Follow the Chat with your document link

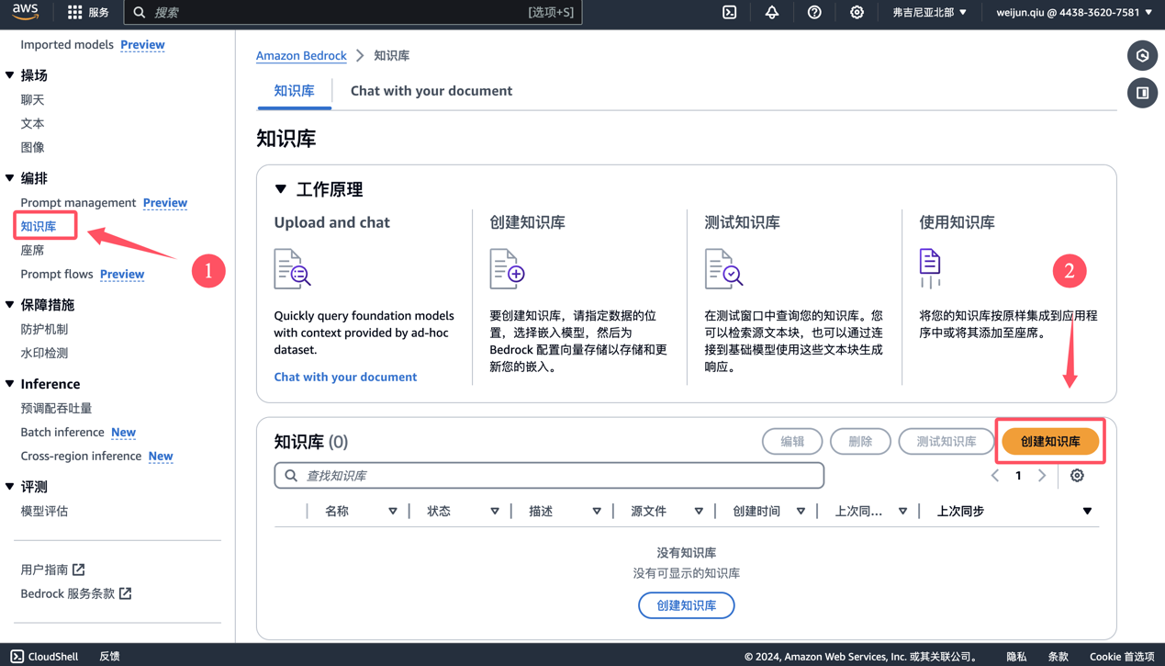point(345,377)
